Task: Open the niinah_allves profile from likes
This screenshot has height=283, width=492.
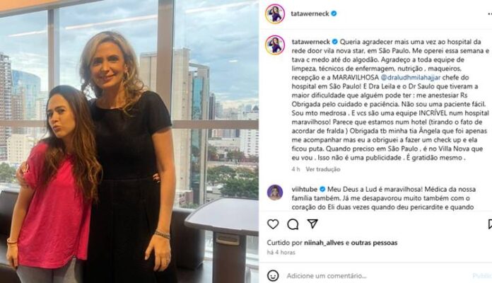Action: [324, 243]
